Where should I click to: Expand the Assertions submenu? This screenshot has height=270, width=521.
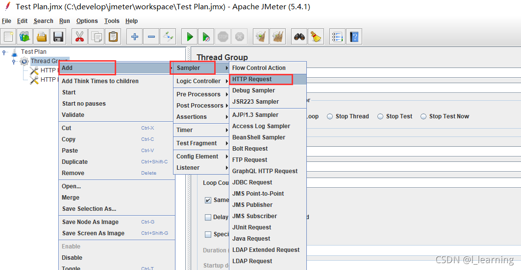point(201,117)
